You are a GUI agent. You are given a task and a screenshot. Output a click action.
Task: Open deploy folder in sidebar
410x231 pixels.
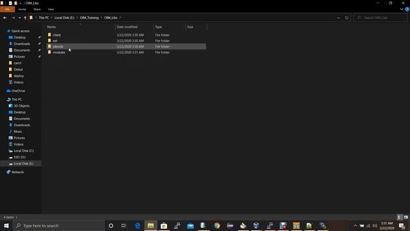click(19, 76)
